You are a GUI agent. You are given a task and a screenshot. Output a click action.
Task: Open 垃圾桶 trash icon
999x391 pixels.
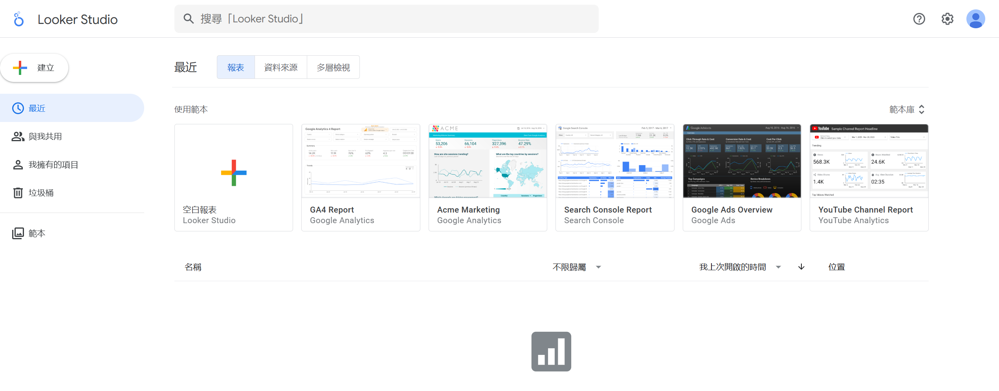[18, 193]
